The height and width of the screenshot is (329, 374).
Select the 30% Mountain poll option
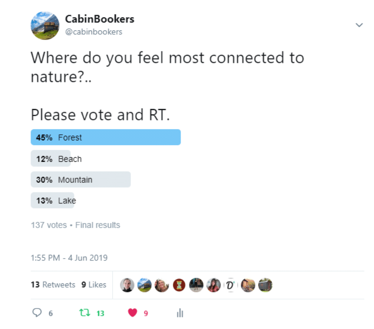coord(81,179)
